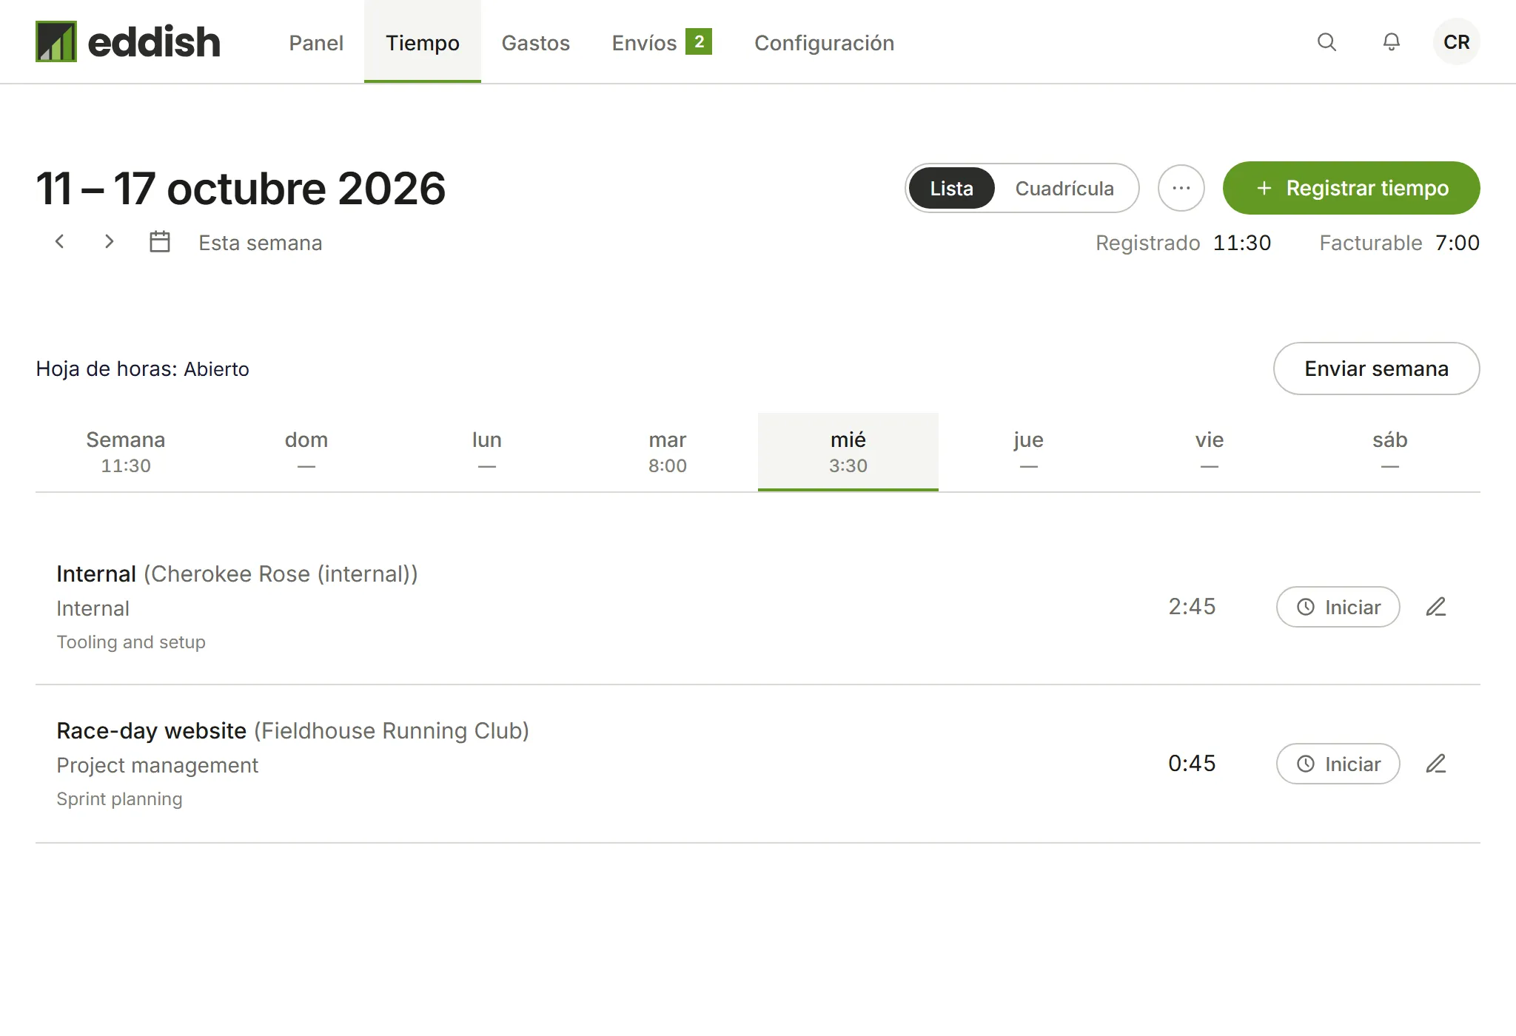Switch to Cuadrícula view
The image size is (1516, 1036).
[1064, 188]
